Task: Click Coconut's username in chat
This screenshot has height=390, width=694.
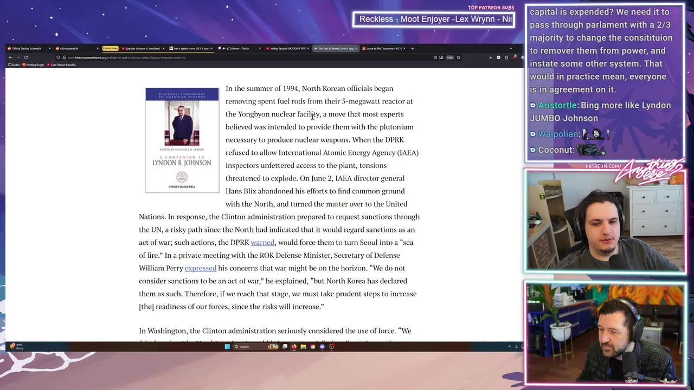Action: point(556,150)
